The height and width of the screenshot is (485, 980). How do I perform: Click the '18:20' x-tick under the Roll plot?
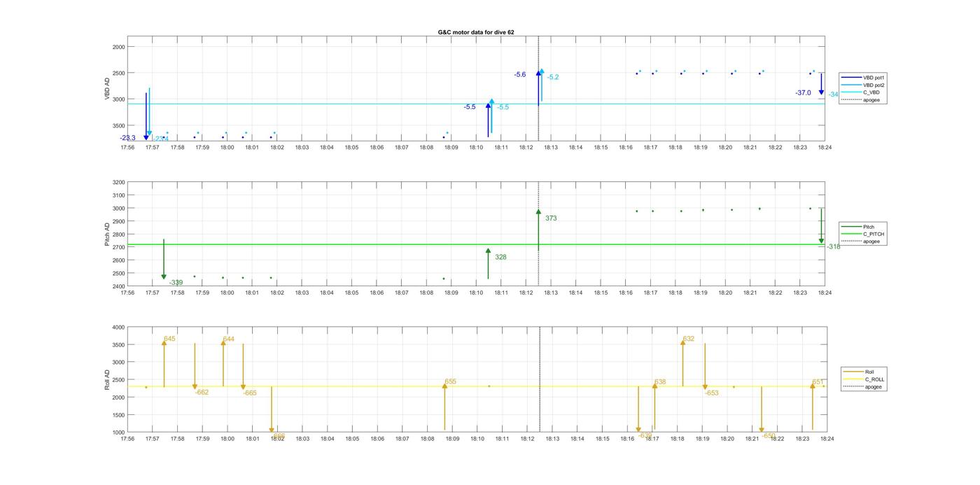[x=727, y=439]
